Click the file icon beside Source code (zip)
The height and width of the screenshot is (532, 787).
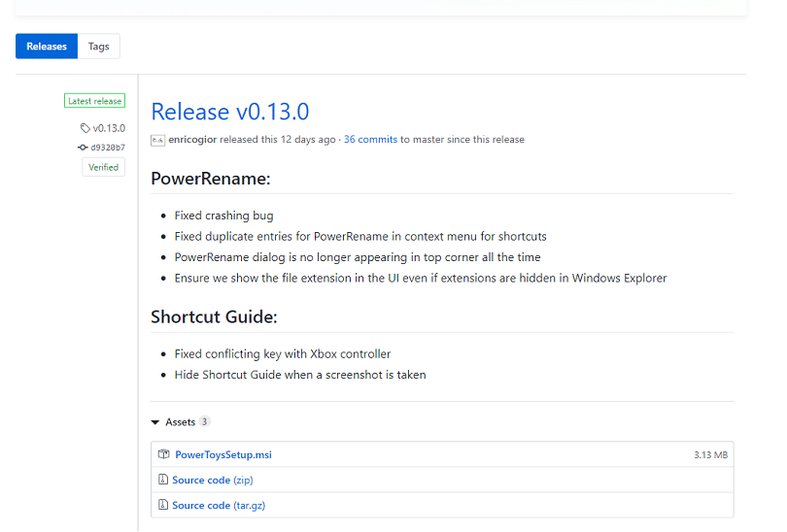164,480
